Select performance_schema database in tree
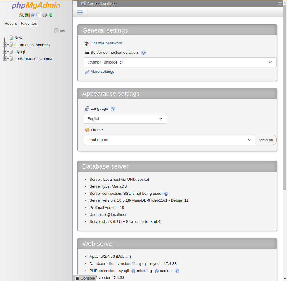The width and height of the screenshot is (287, 281). (x=33, y=58)
